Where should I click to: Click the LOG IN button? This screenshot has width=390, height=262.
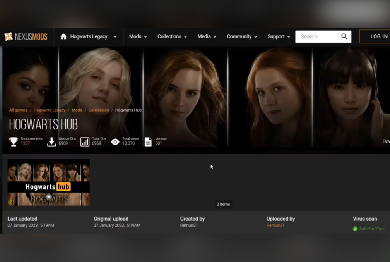point(376,36)
